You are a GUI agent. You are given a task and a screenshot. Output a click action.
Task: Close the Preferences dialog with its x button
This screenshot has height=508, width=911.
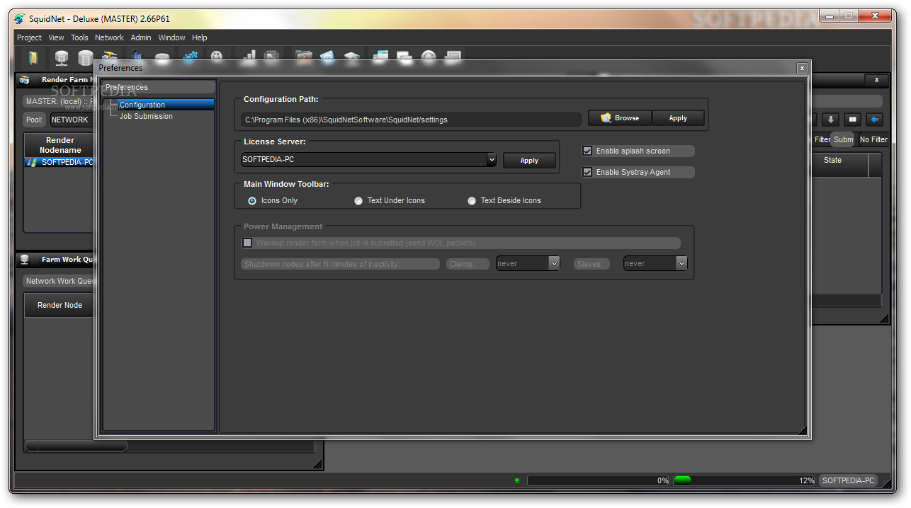[x=802, y=68]
